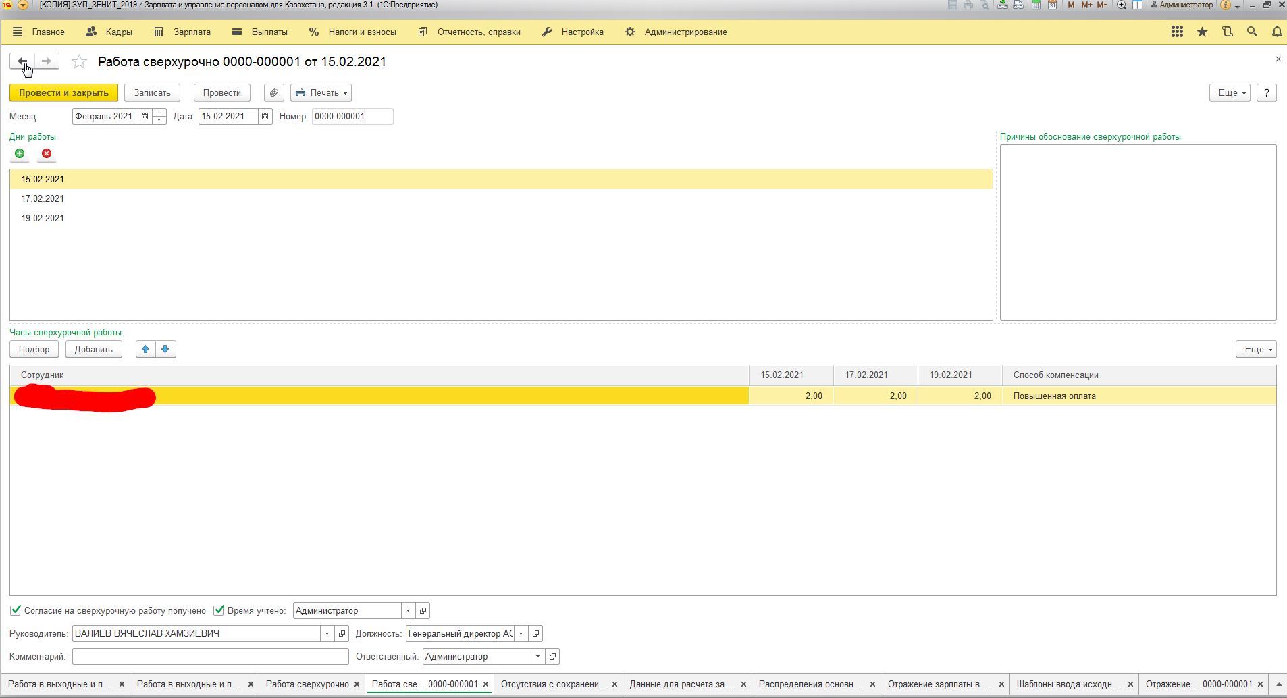Close the Распределения основн... tab

click(x=872, y=684)
